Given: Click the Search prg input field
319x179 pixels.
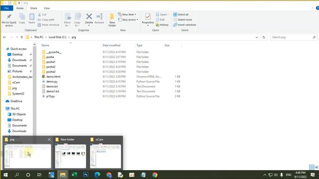Looking at the screenshot, I should click(294, 37).
